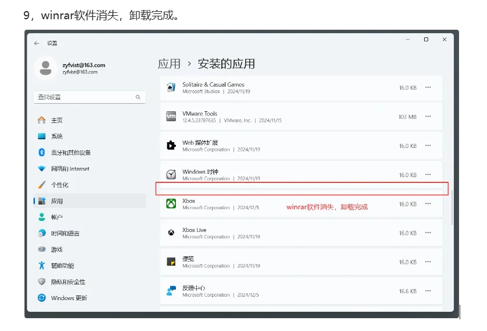Open more options for Windows 时钟

pos(428,175)
